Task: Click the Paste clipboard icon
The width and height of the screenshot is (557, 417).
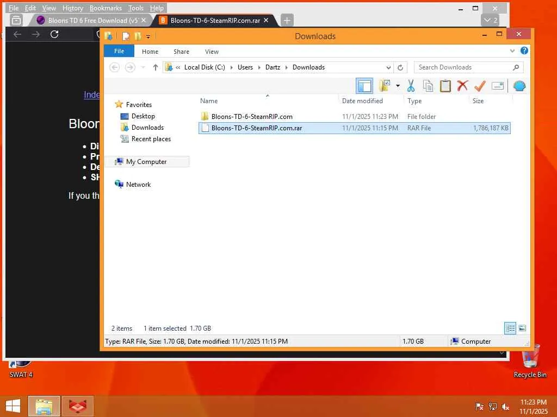Action: coord(445,86)
